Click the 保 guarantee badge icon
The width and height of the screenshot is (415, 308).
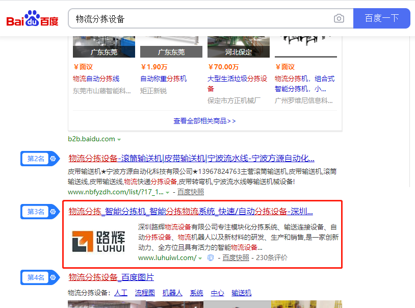click(211, 258)
